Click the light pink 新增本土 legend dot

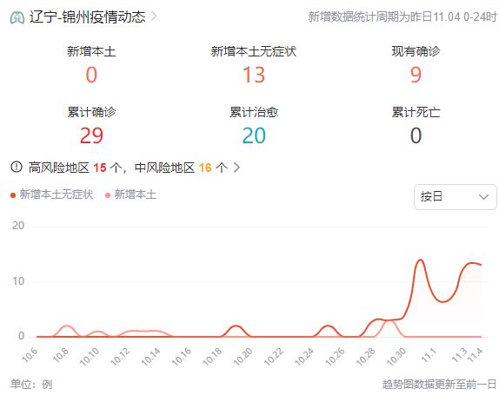pyautogui.click(x=108, y=195)
